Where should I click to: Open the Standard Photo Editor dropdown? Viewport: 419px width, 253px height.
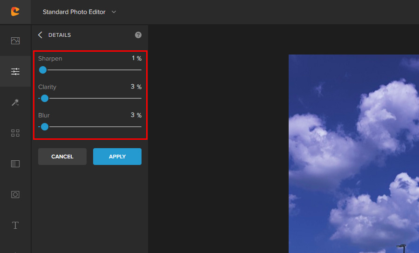click(79, 12)
